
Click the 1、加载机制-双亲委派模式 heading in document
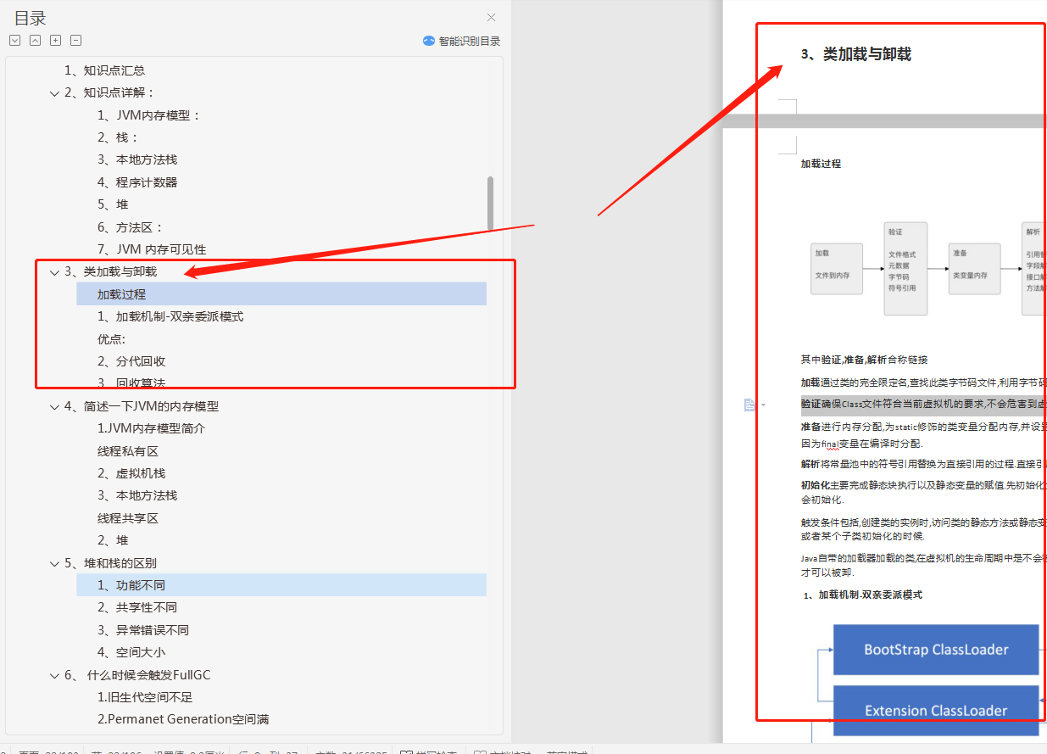(x=862, y=595)
